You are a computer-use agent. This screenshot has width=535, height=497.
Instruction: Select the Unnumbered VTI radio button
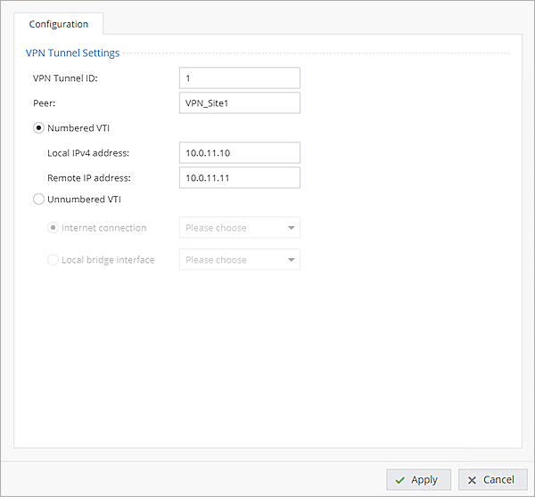38,200
